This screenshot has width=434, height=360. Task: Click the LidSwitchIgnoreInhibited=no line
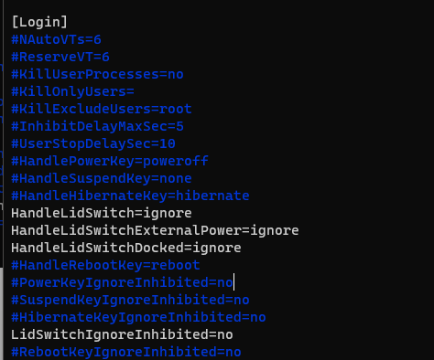tap(122, 334)
